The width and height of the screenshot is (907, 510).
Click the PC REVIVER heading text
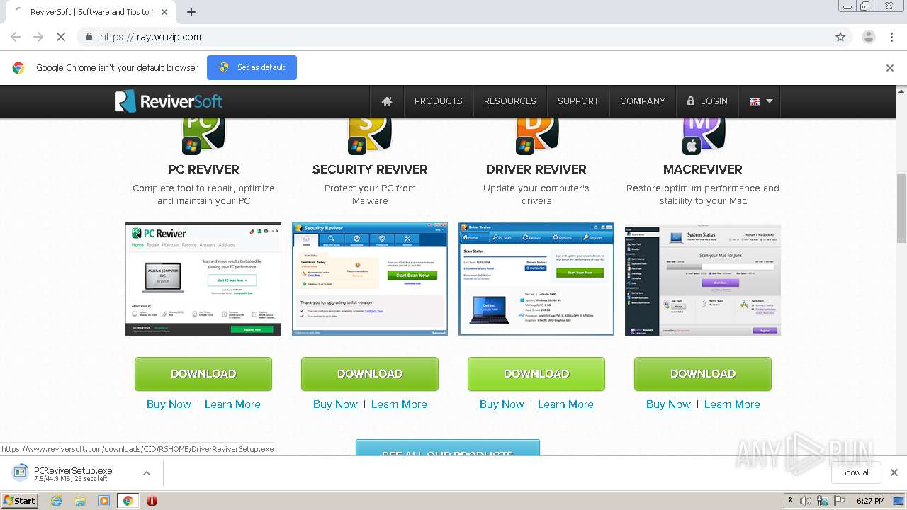click(203, 169)
